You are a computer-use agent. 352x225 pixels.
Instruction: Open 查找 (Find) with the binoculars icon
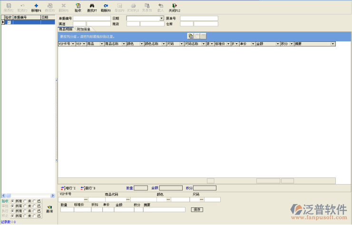pos(92,7)
